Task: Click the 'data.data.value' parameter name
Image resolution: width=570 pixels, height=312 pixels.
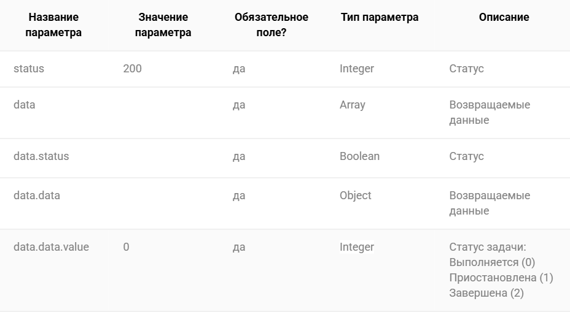Action: pyautogui.click(x=51, y=247)
